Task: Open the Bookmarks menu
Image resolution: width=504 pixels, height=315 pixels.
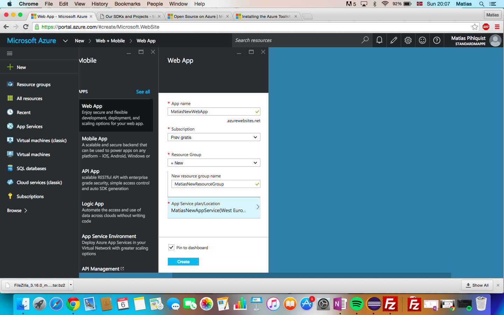Action: (x=127, y=4)
